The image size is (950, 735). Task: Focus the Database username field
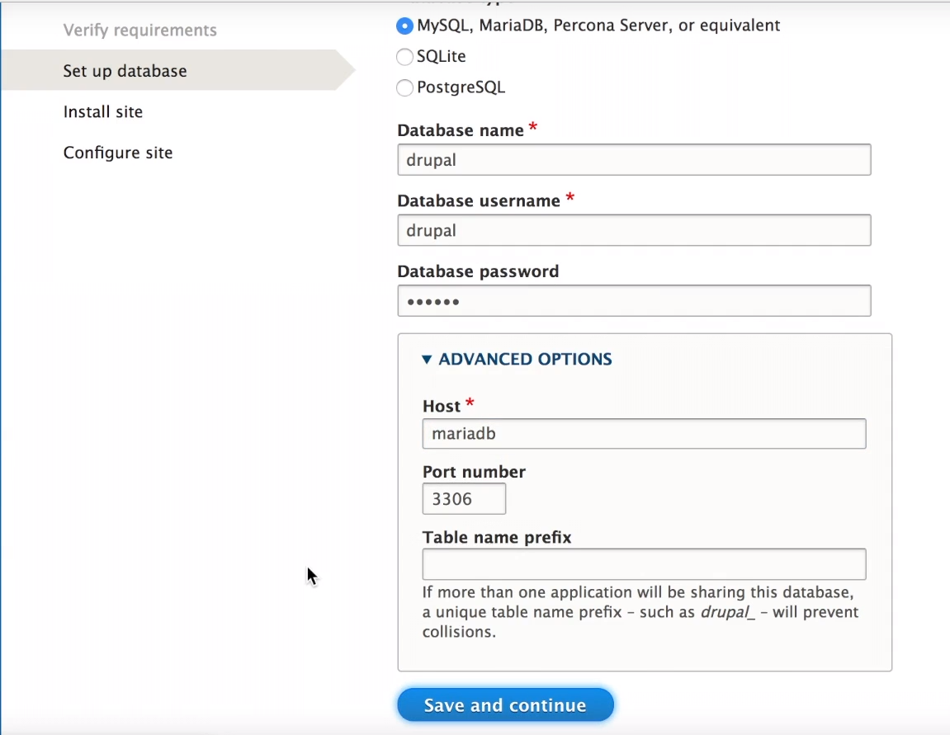(634, 230)
